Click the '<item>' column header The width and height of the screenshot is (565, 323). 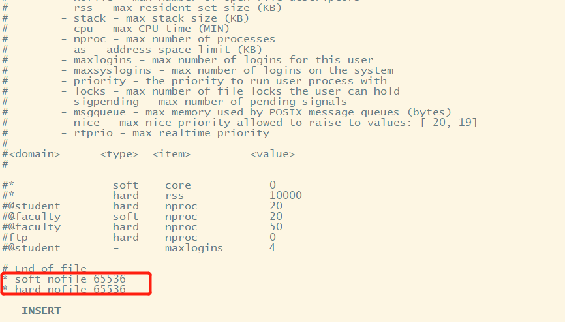click(172, 154)
